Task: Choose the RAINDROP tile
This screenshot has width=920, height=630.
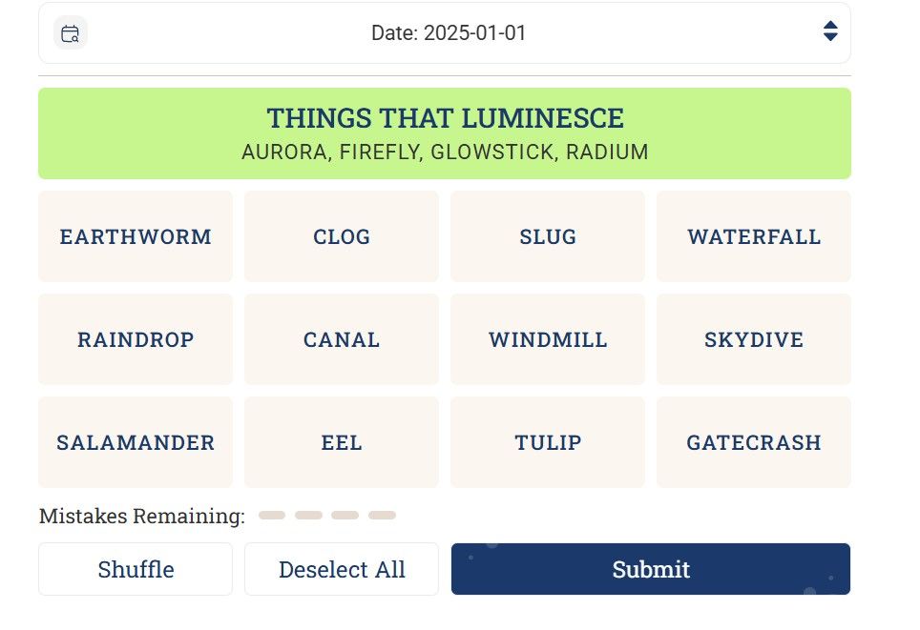Action: tap(136, 339)
